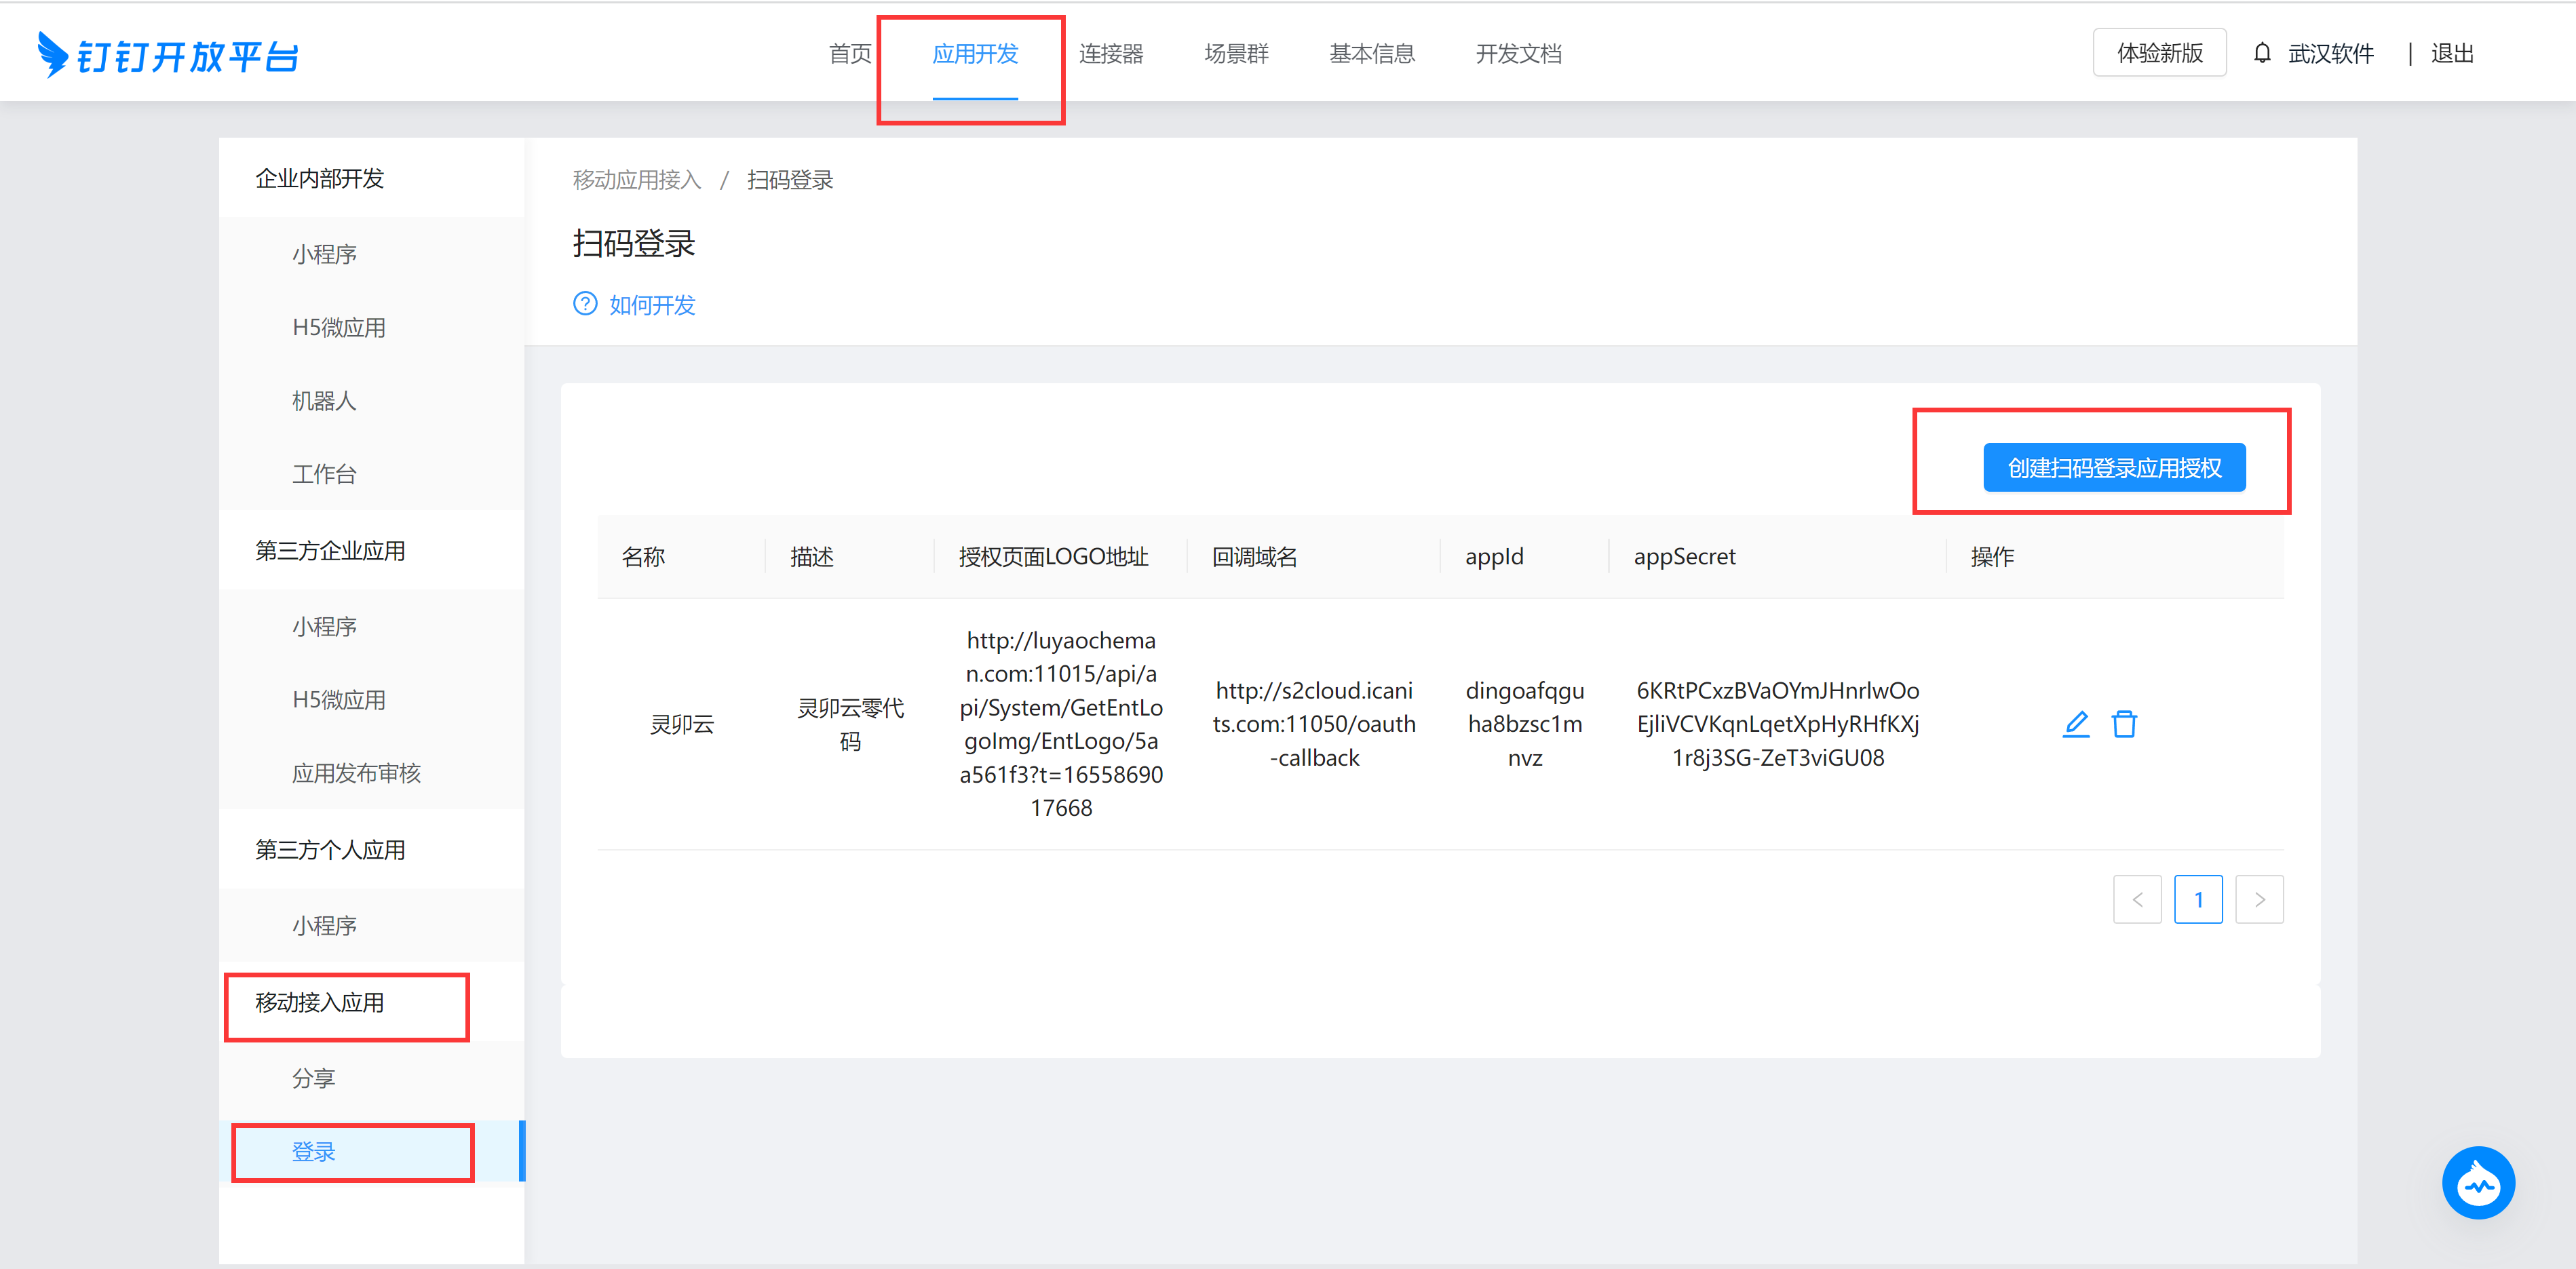Click 移动应用接入 breadcrumb
This screenshot has width=2576, height=1269.
637,180
